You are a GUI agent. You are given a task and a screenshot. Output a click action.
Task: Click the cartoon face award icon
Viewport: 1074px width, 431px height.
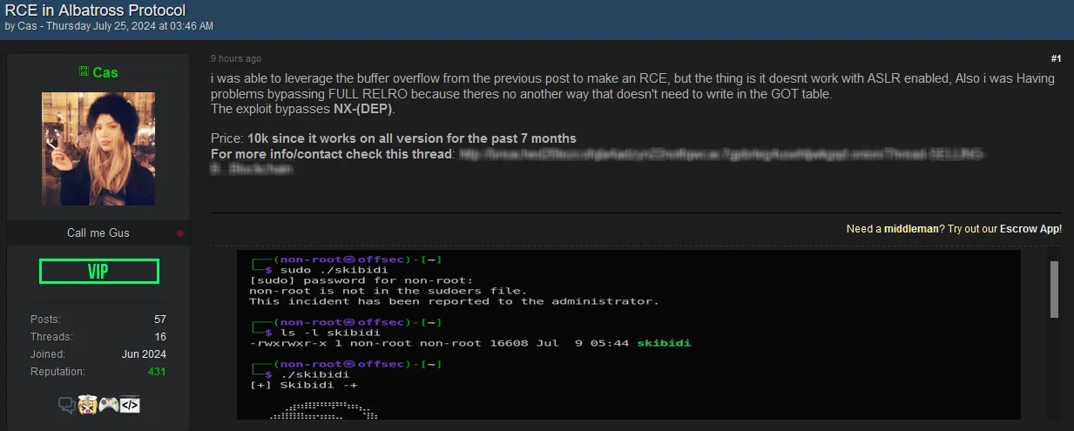[x=87, y=405]
